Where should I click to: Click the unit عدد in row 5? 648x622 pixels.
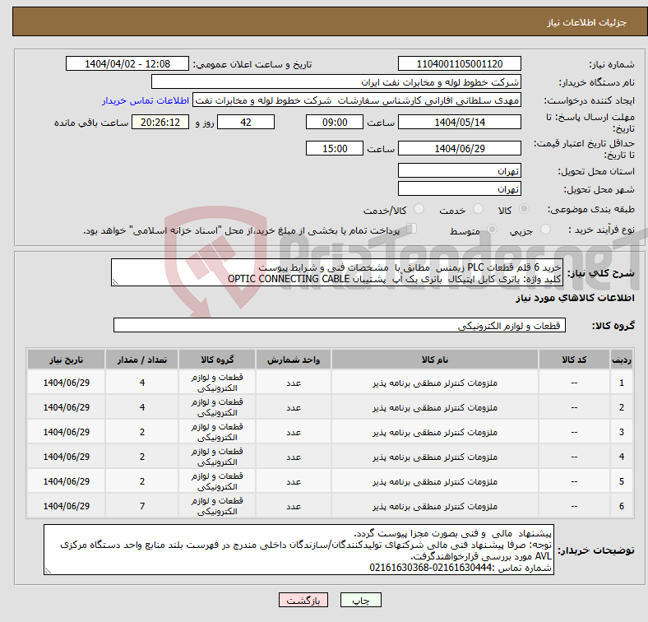pyautogui.click(x=294, y=481)
